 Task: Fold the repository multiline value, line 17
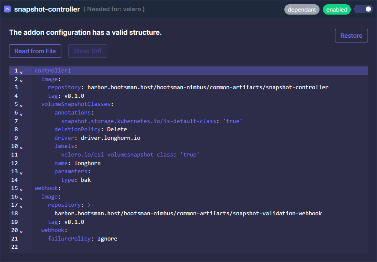point(21,206)
